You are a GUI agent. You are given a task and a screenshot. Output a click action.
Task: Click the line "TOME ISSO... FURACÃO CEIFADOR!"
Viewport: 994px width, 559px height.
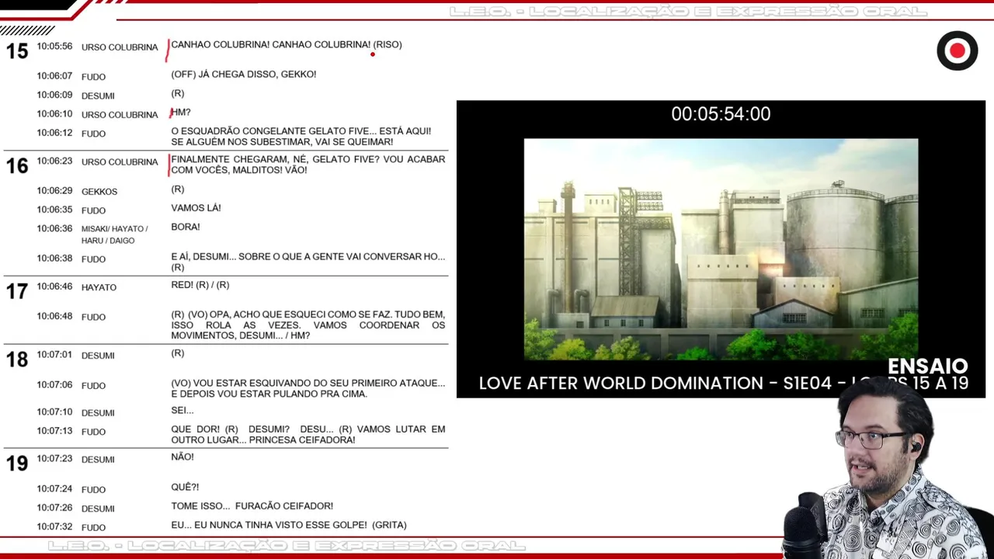[x=252, y=506]
